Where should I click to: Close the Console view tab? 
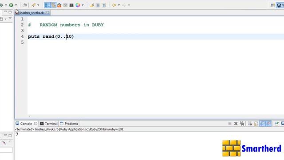coord(35,124)
